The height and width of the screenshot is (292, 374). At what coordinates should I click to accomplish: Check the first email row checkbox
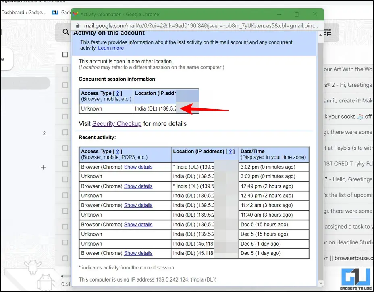(65, 69)
